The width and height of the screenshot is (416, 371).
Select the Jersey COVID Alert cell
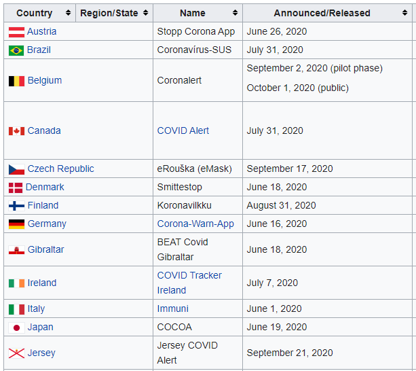198,353
